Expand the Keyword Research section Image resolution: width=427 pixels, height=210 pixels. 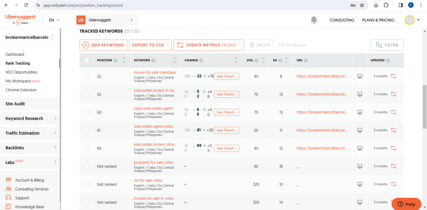[x=30, y=118]
